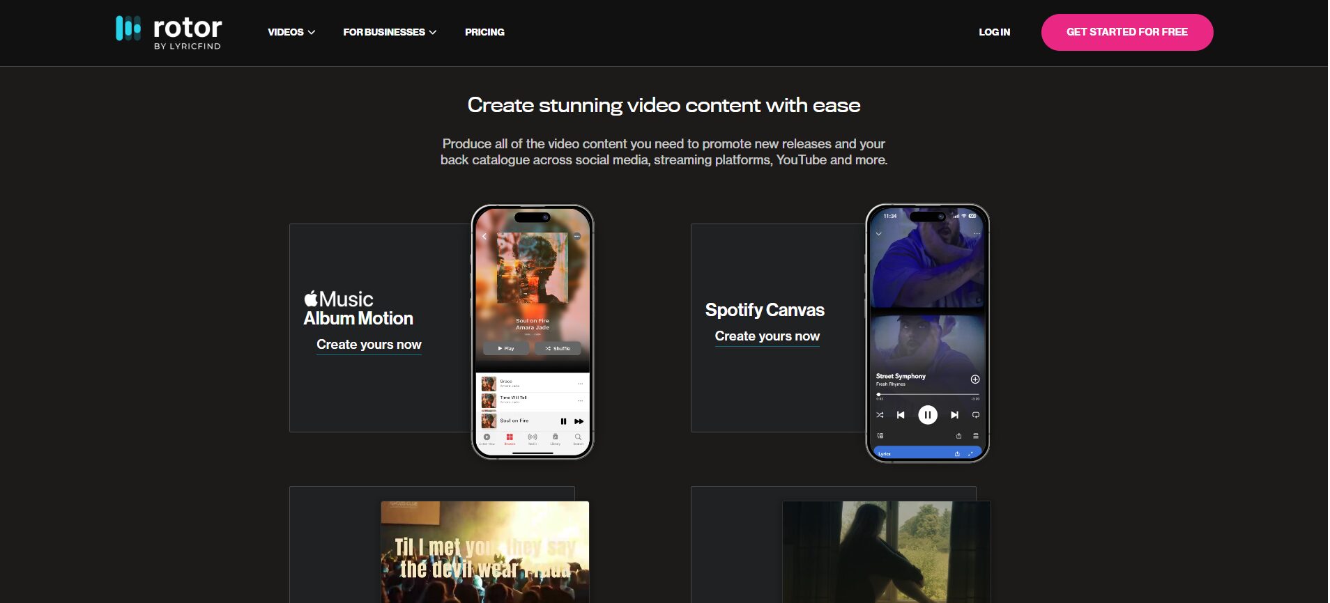Add Street Symphony with the plus icon
The height and width of the screenshot is (603, 1330).
click(975, 379)
